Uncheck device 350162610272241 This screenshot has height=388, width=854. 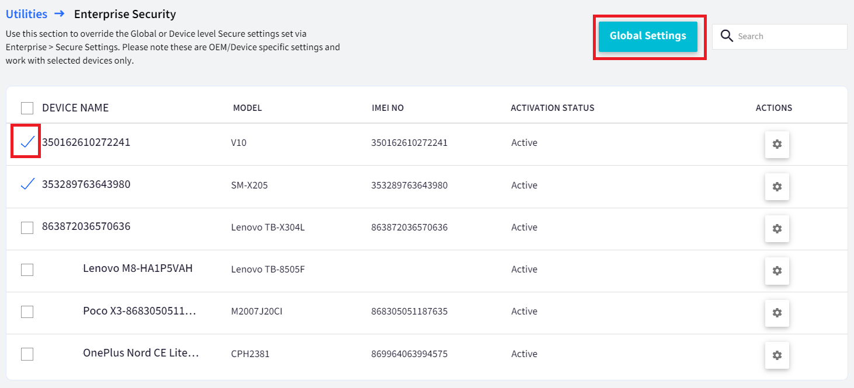(27, 142)
